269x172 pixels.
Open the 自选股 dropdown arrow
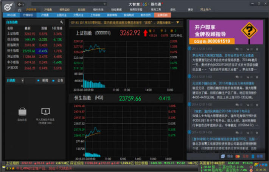pyautogui.click(x=22, y=80)
